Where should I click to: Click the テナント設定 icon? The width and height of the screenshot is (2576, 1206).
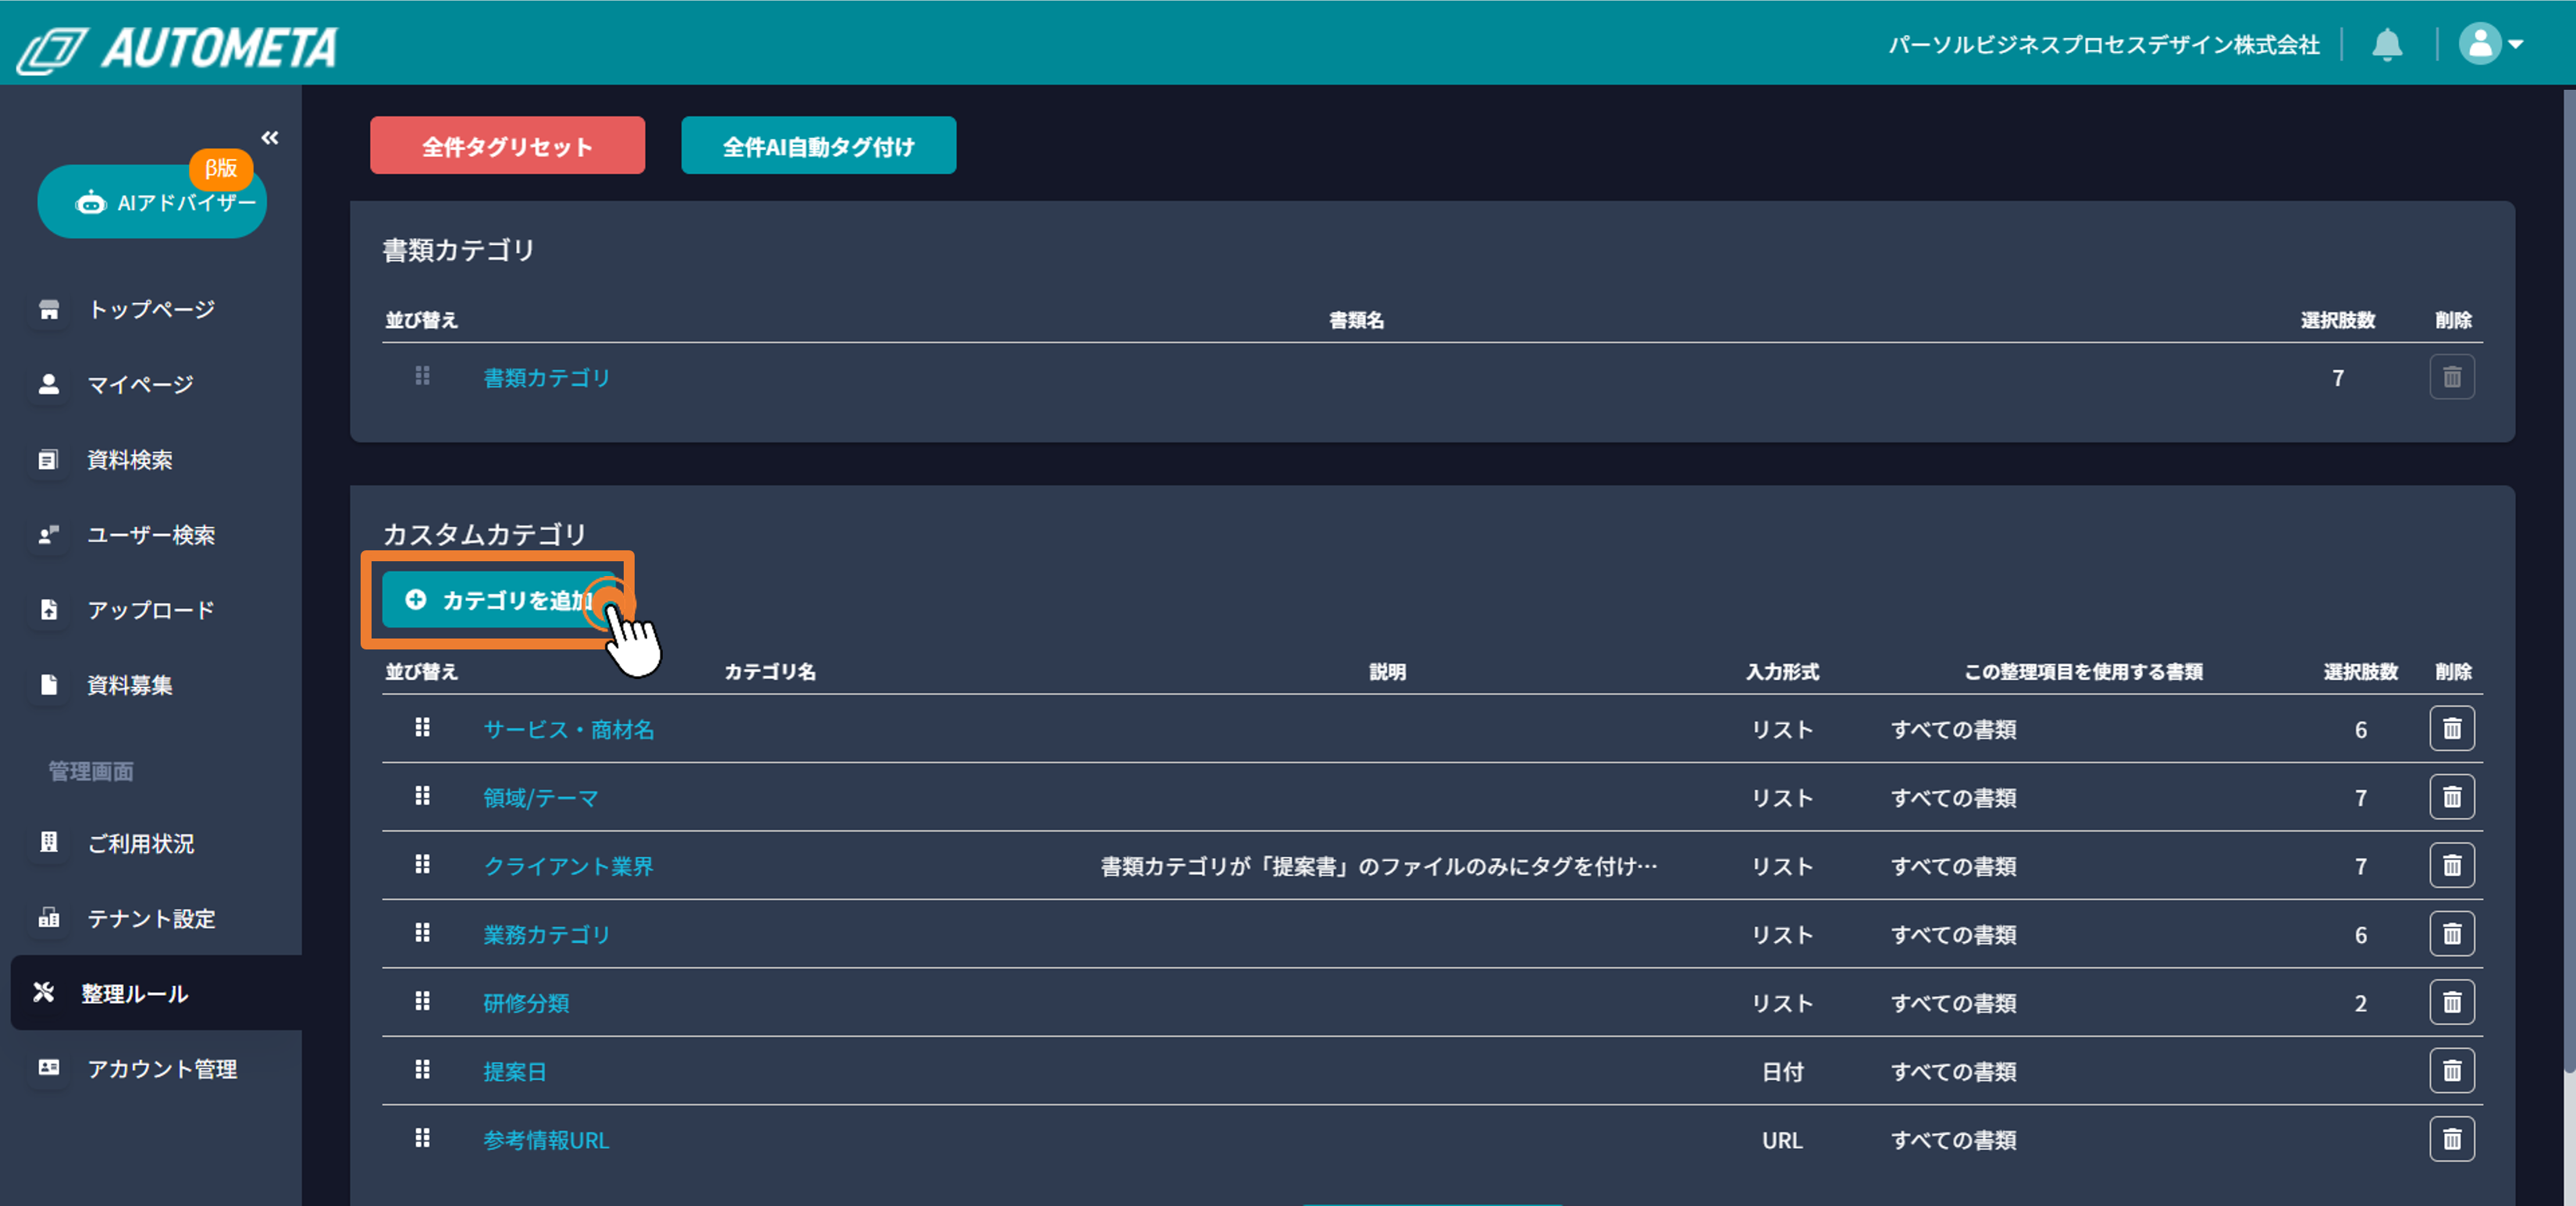[x=48, y=917]
